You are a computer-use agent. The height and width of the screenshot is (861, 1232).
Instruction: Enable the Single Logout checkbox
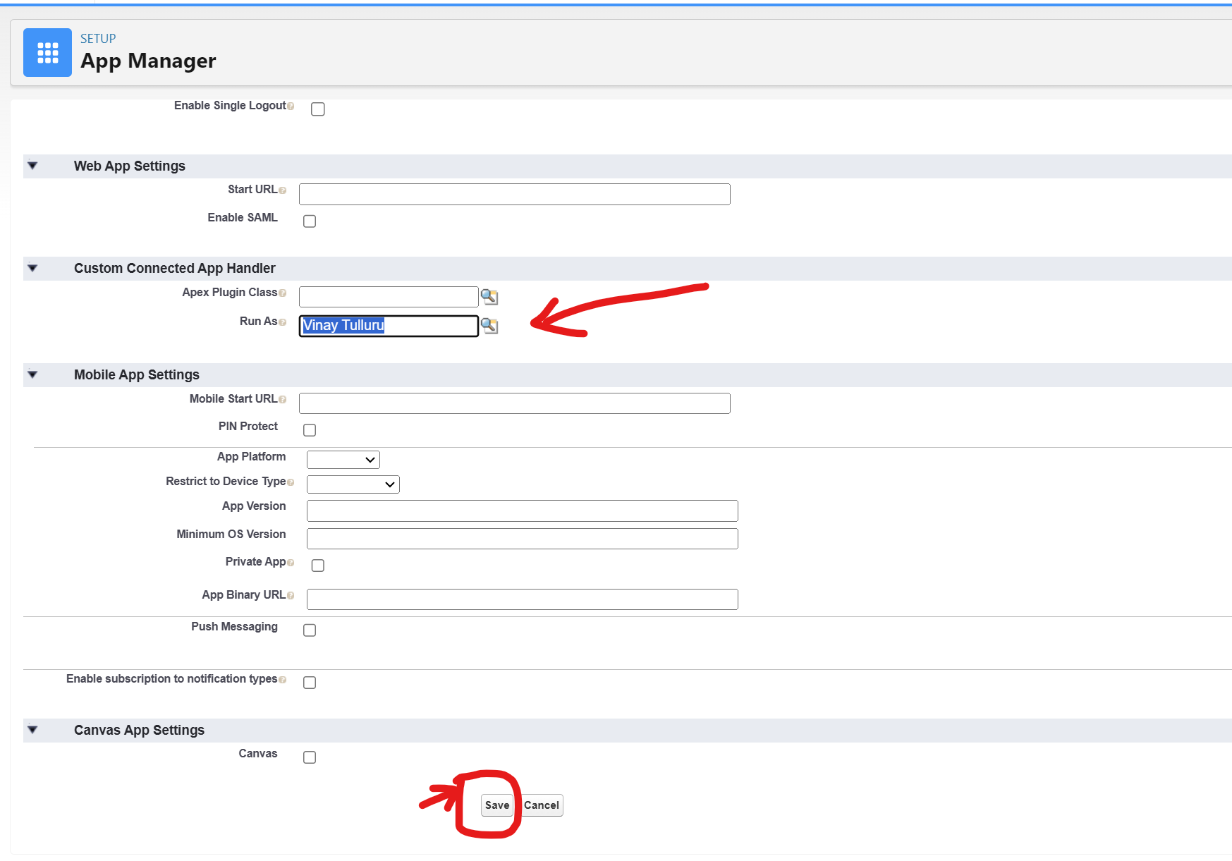coord(318,109)
